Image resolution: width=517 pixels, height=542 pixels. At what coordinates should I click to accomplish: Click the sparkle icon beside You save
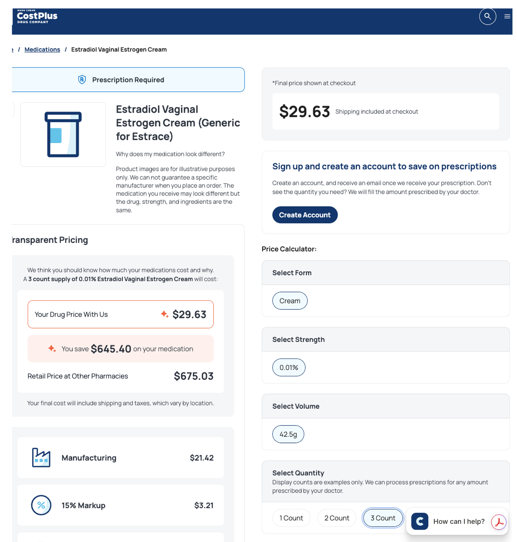coord(52,349)
